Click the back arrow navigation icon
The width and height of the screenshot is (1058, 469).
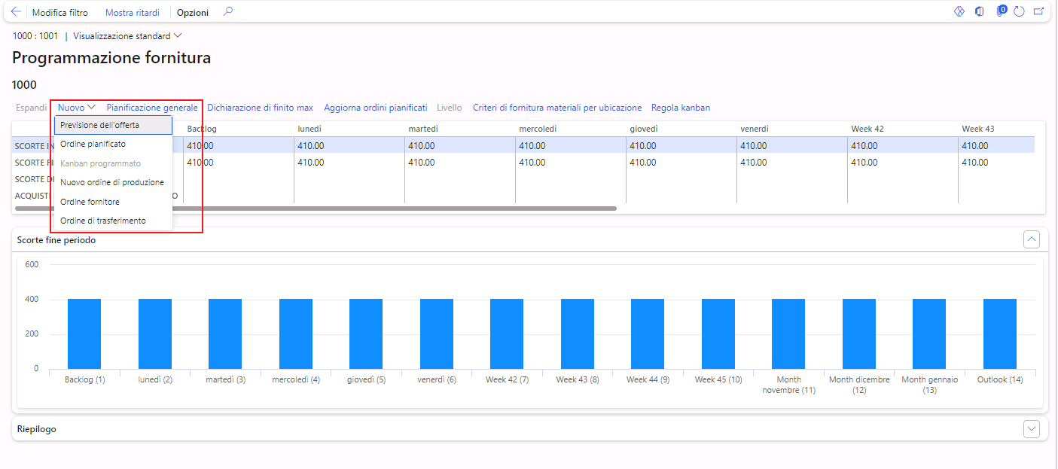[17, 11]
